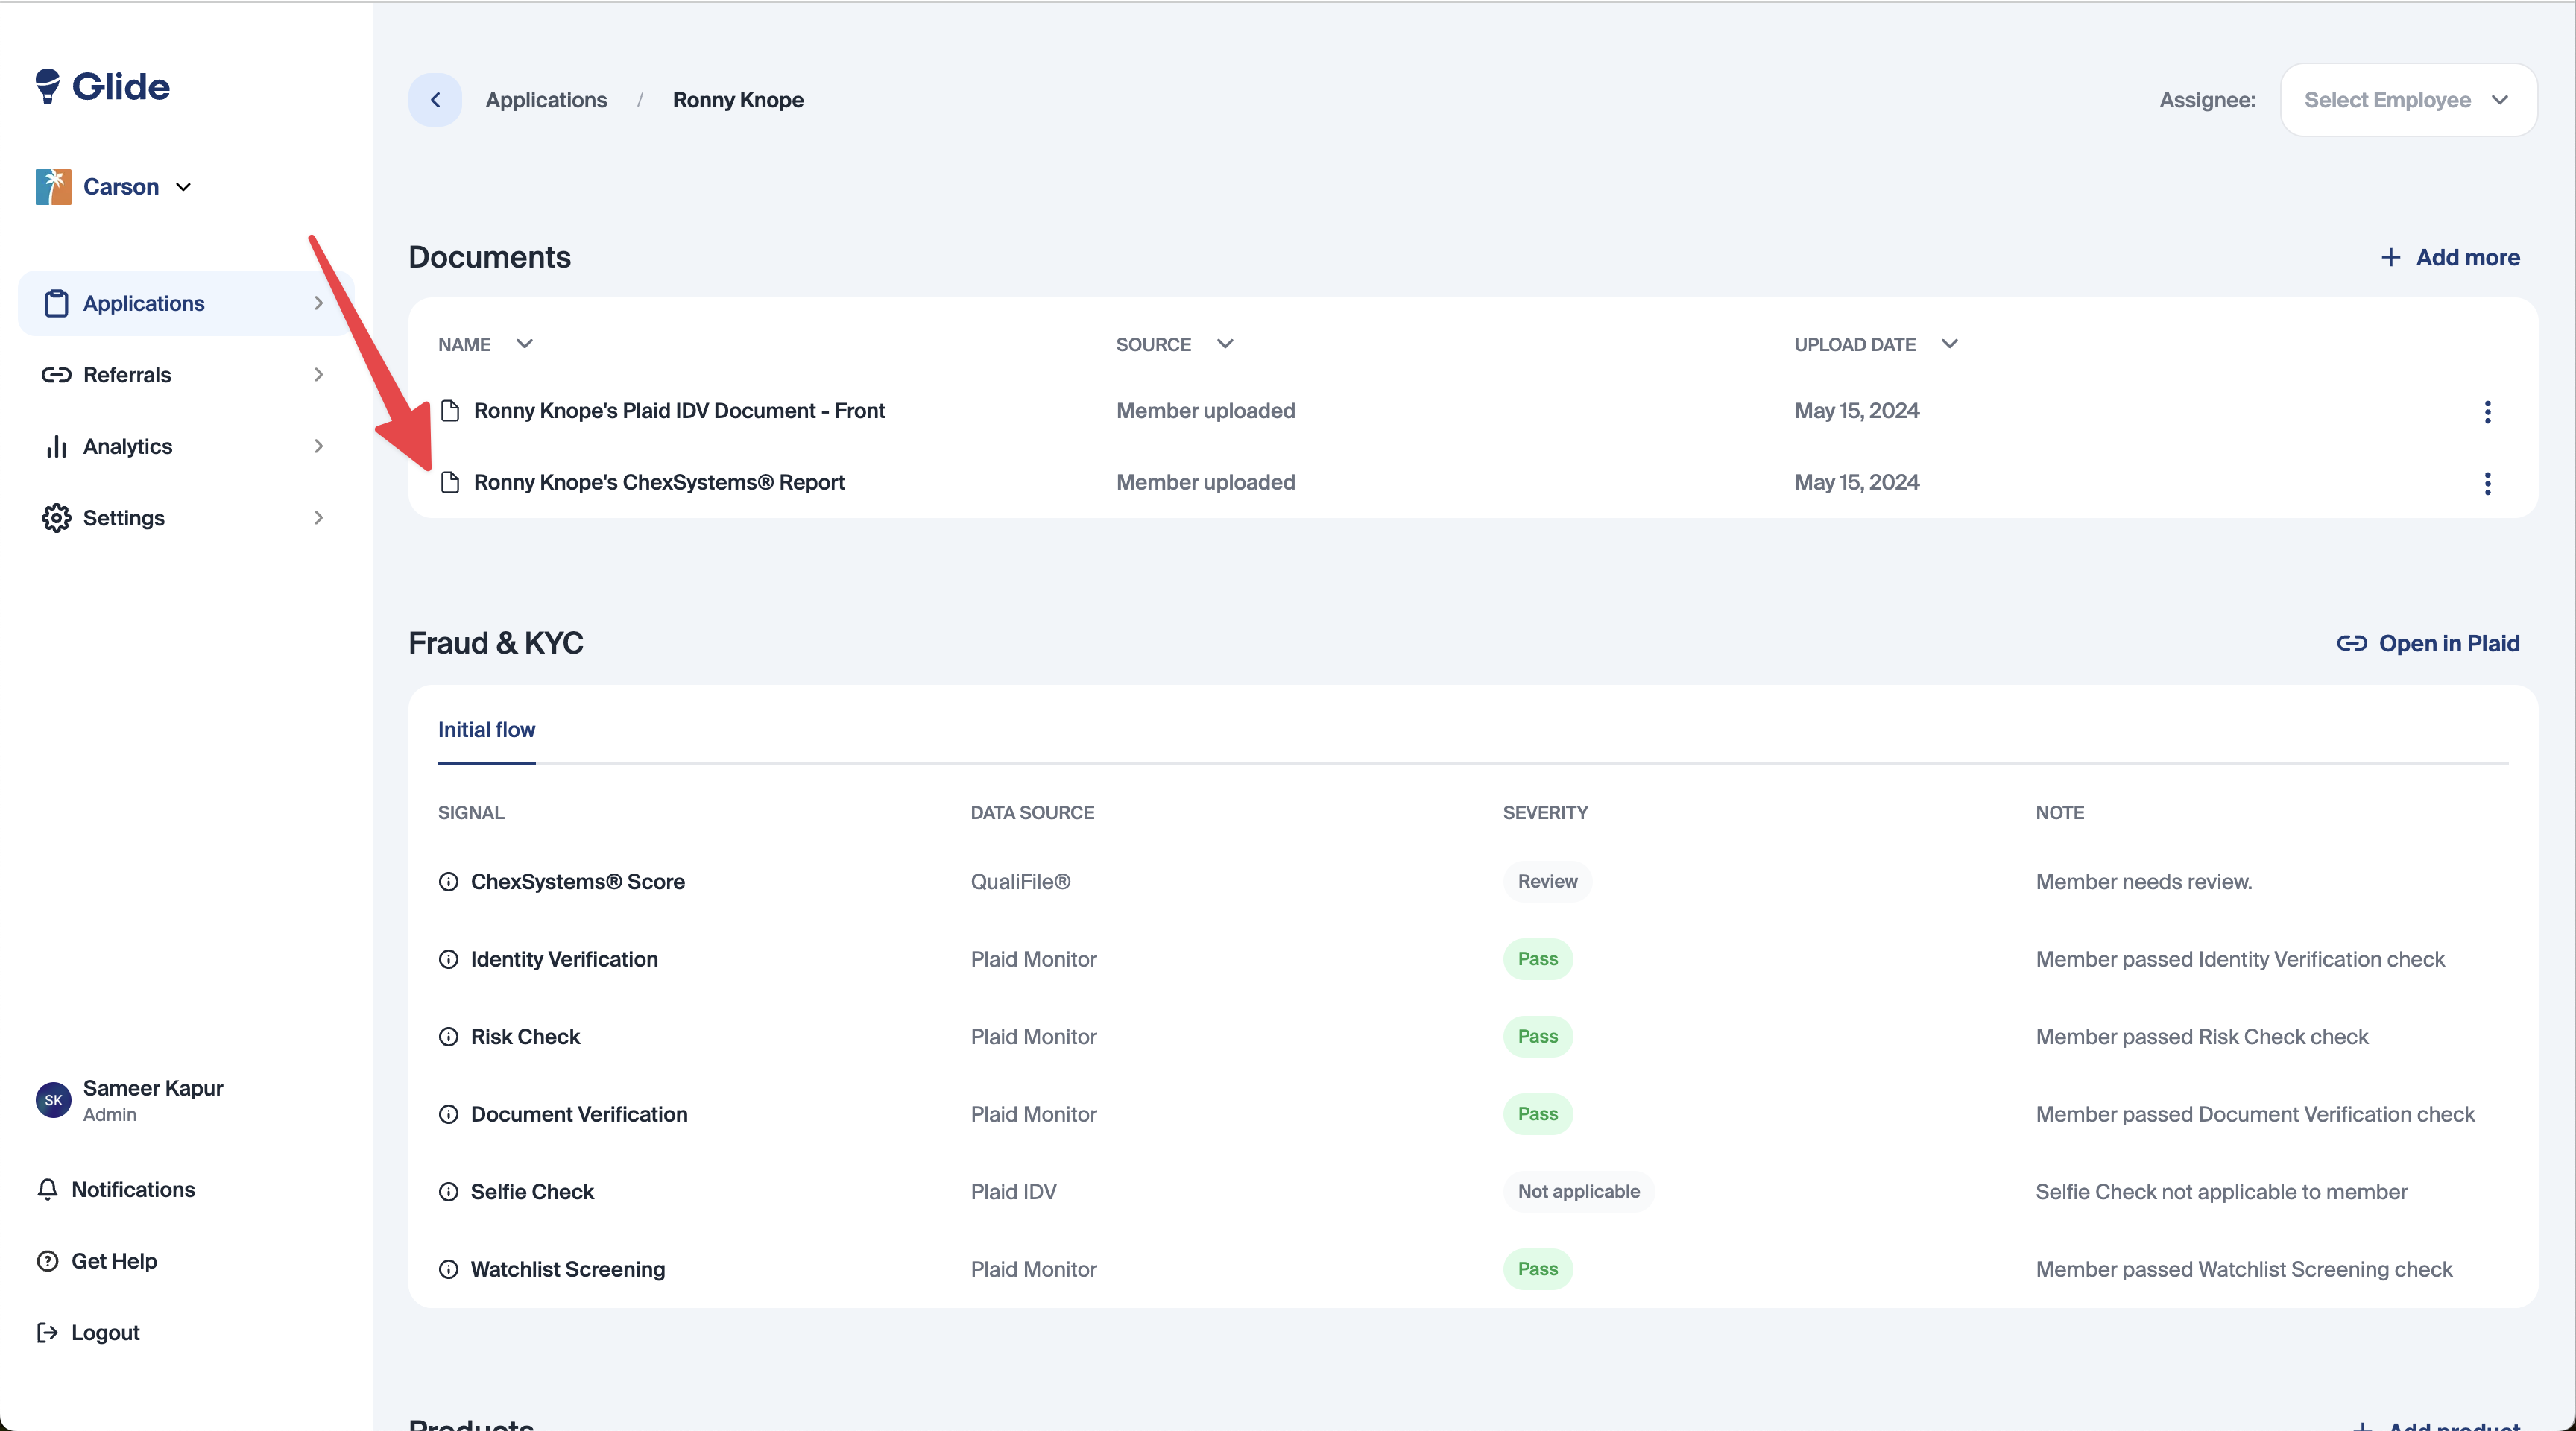
Task: Open three-dot menu for Plaid IDV Document
Action: pyautogui.click(x=2487, y=412)
